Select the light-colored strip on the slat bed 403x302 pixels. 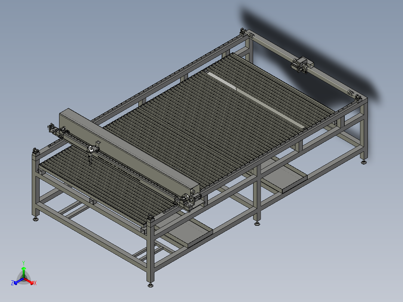click(255, 100)
